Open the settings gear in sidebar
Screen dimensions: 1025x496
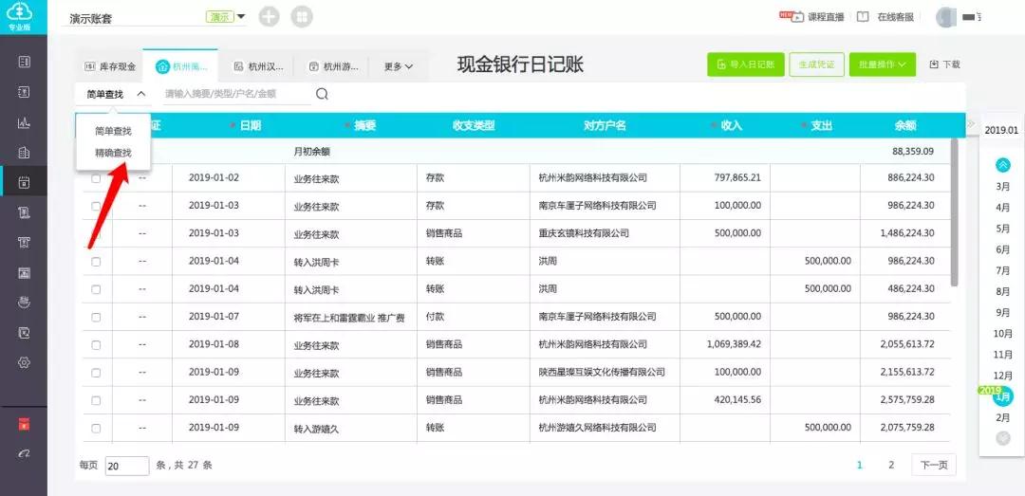(25, 362)
